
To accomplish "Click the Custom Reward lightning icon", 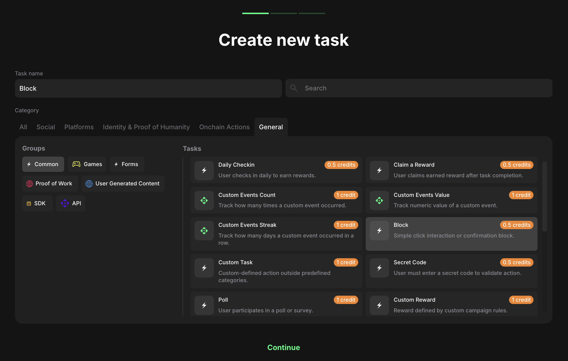I will 379,305.
